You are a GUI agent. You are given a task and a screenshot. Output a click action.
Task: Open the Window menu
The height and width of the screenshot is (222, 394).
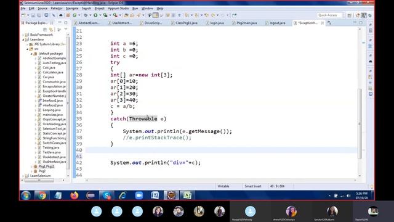[x=147, y=8]
